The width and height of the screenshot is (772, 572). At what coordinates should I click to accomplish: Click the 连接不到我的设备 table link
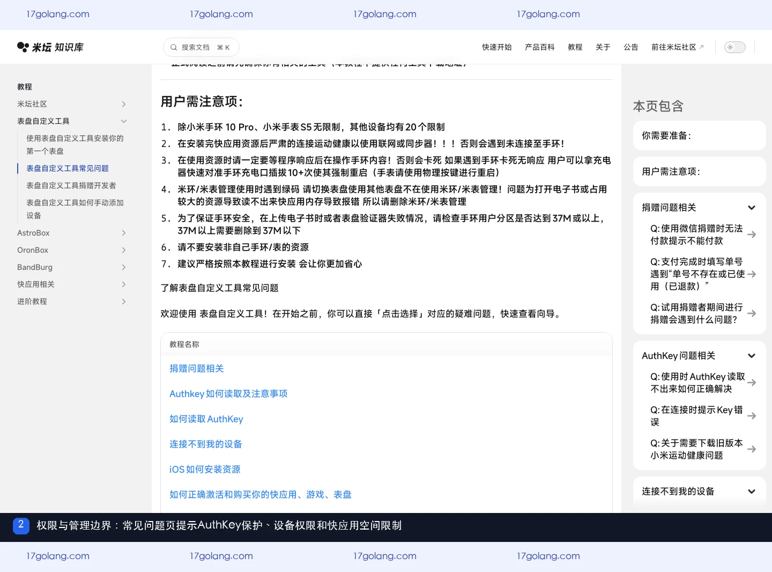point(206,444)
